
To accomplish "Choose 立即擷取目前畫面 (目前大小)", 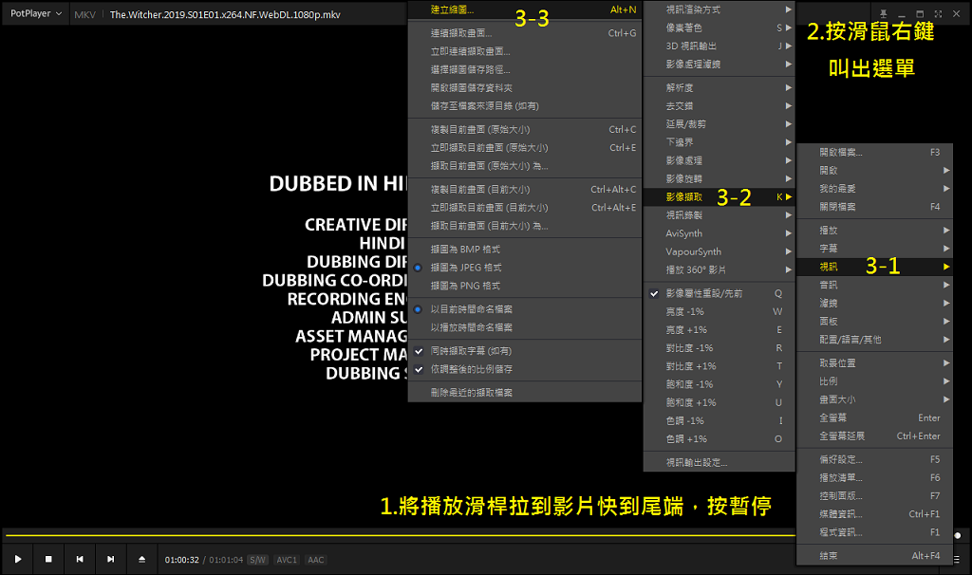I will [524, 208].
